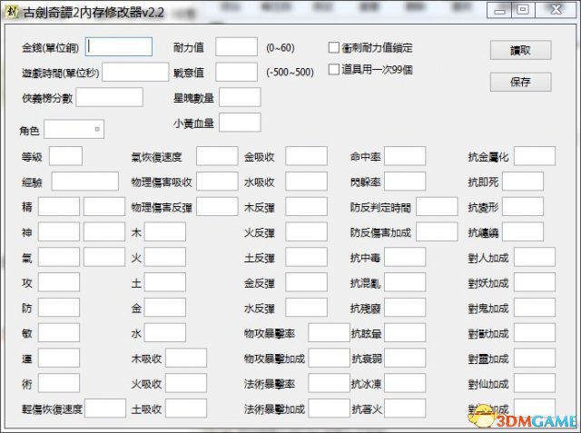Minimize the trainer window
Viewport: 581px width, 433px height.
499,10
